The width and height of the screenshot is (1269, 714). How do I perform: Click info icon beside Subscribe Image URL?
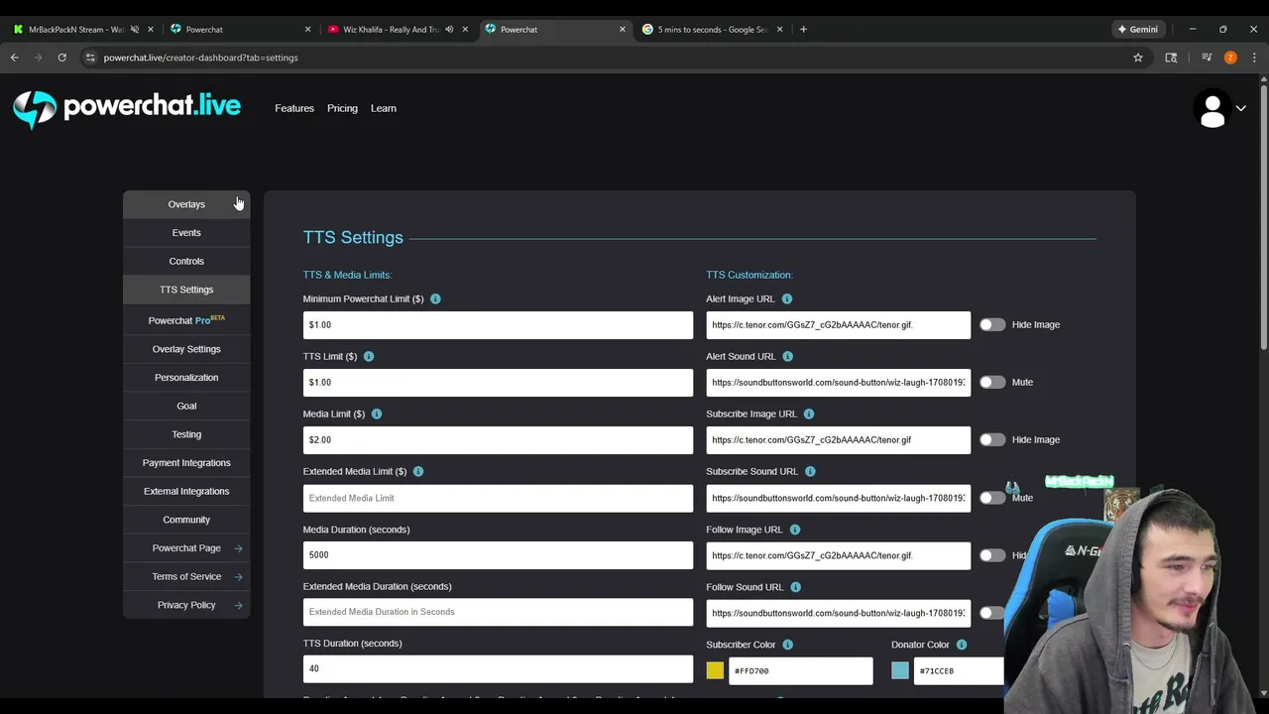pos(809,414)
